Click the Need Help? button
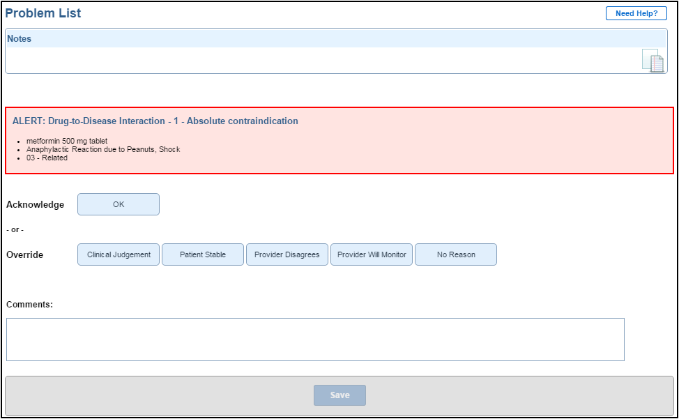 tap(635, 13)
